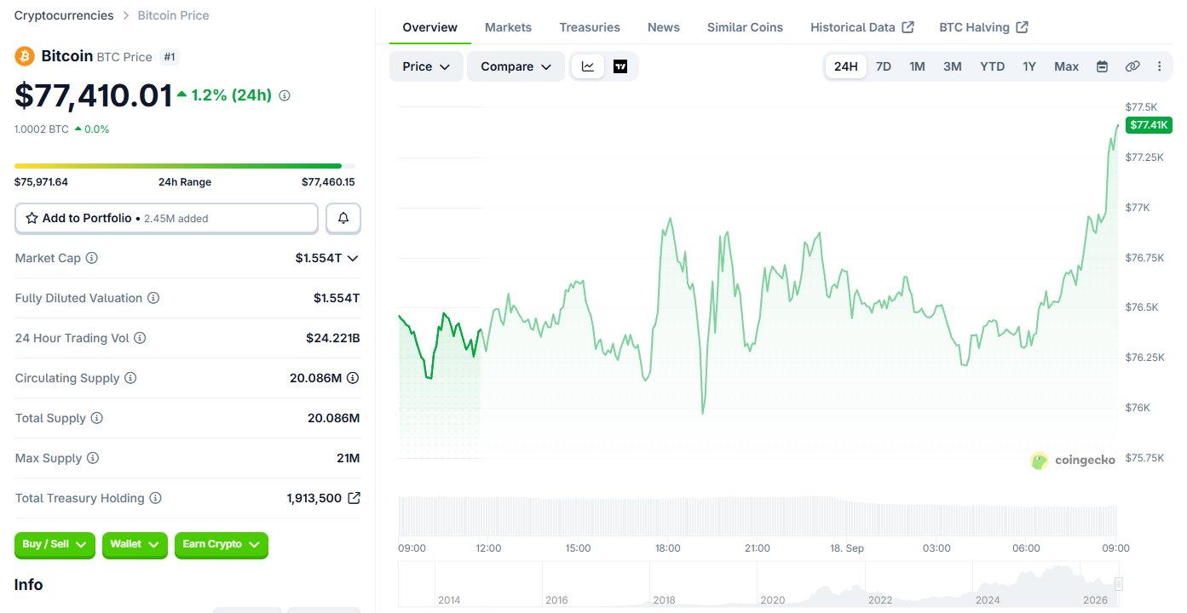Viewport: 1187px width, 613px height.
Task: Click the Bitcoin logo icon
Action: point(25,56)
